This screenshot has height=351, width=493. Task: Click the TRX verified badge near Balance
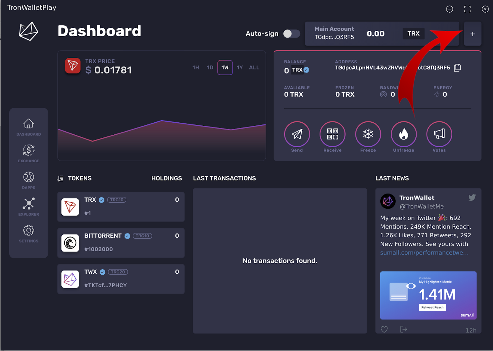pos(306,70)
